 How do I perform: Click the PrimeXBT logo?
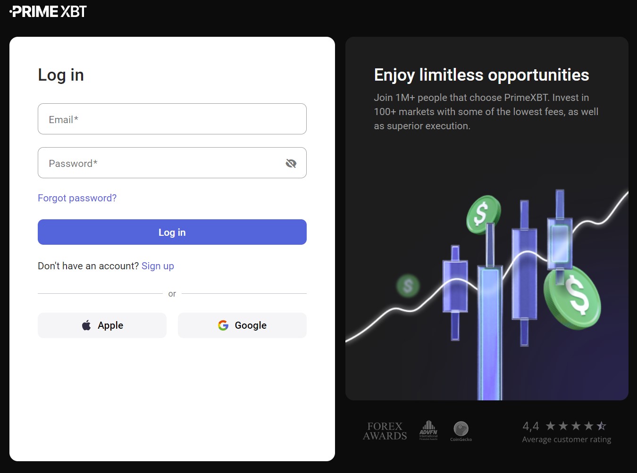click(49, 12)
